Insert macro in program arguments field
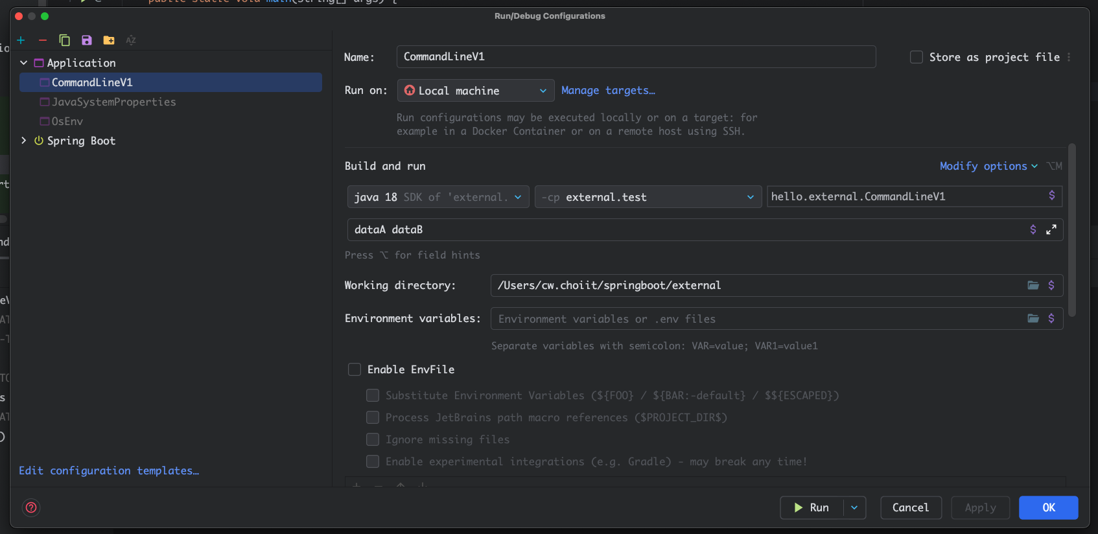This screenshot has width=1098, height=534. pos(1033,229)
